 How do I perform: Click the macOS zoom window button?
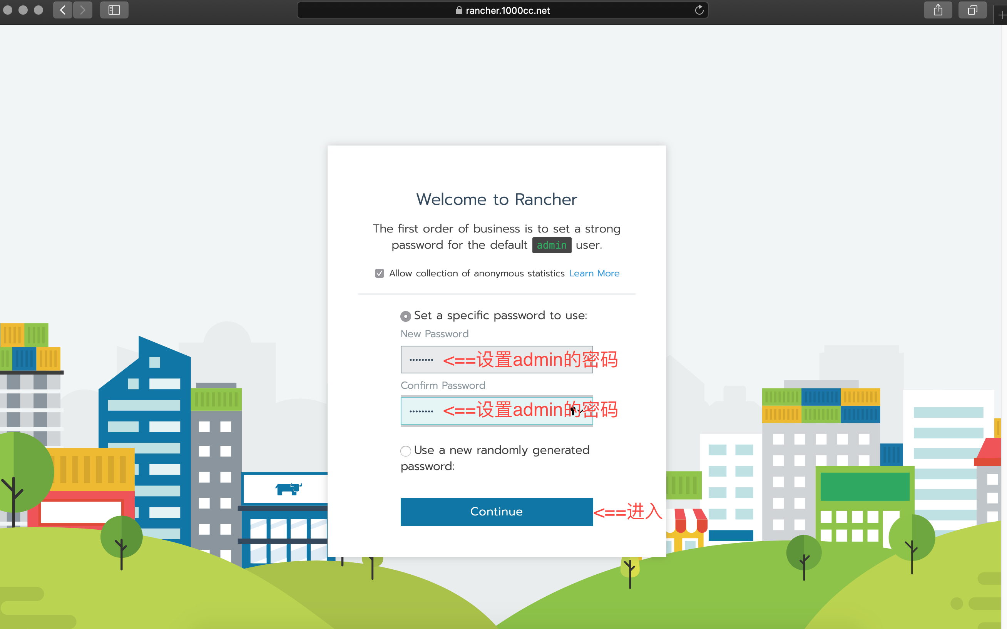[x=38, y=10]
